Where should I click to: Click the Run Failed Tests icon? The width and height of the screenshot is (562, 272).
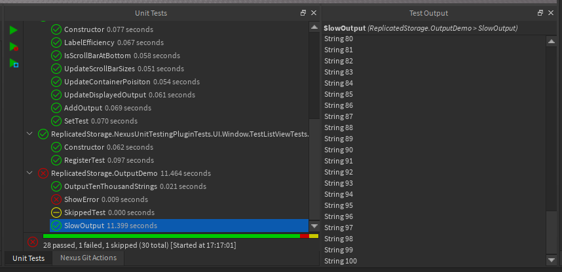click(x=14, y=47)
